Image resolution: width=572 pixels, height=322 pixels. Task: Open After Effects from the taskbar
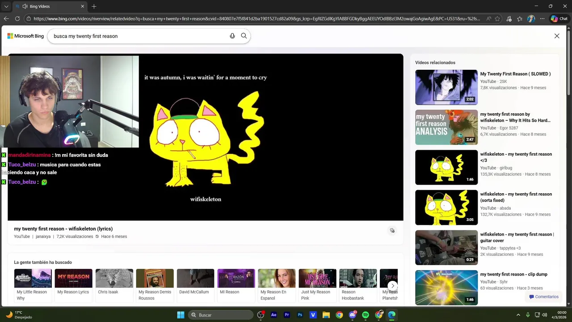coord(273,315)
